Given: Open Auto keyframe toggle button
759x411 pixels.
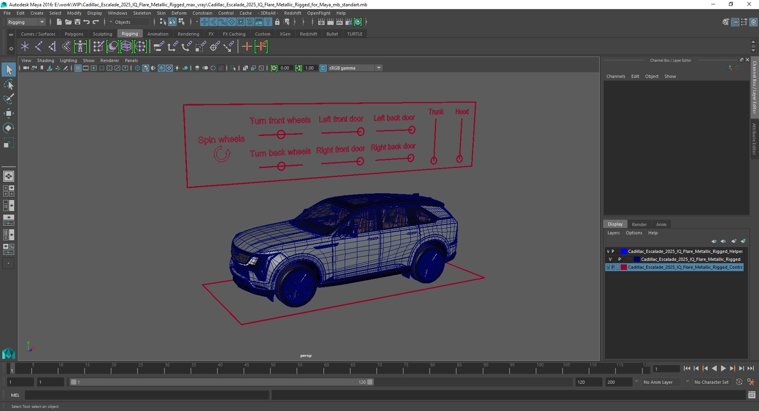Looking at the screenshot, I should tap(739, 382).
